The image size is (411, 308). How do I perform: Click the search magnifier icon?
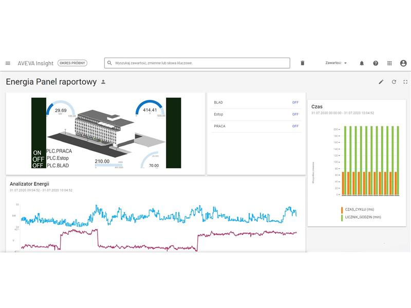pos(109,63)
